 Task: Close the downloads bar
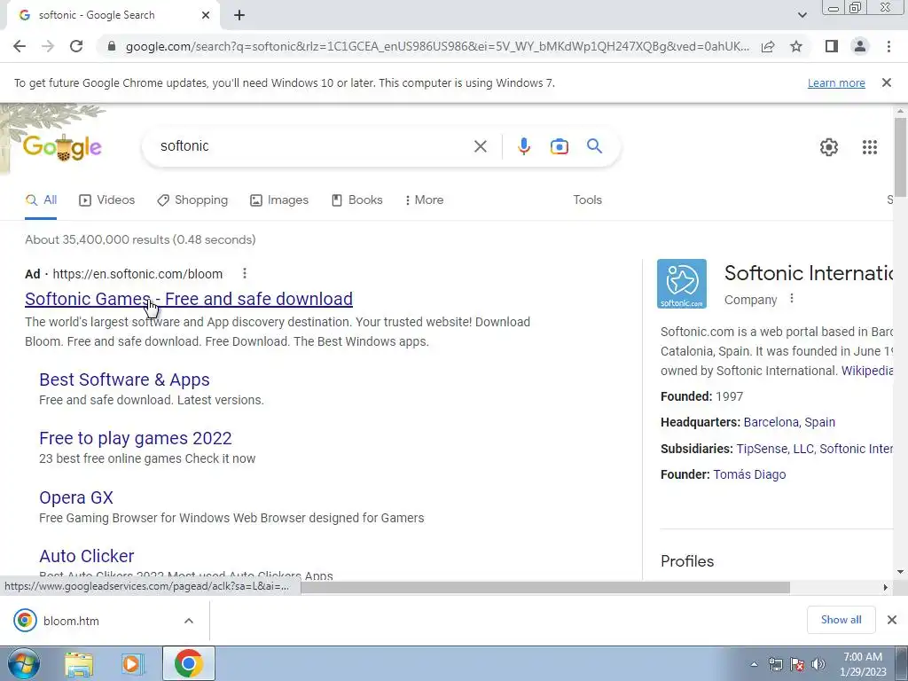[892, 620]
